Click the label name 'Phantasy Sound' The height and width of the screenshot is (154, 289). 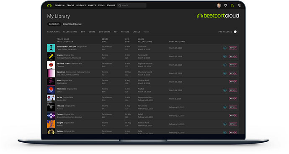click(x=145, y=72)
